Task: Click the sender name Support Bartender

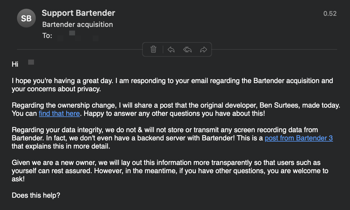Action: [78, 13]
